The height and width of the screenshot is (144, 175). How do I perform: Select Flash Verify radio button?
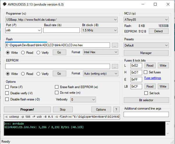tap(38, 53)
